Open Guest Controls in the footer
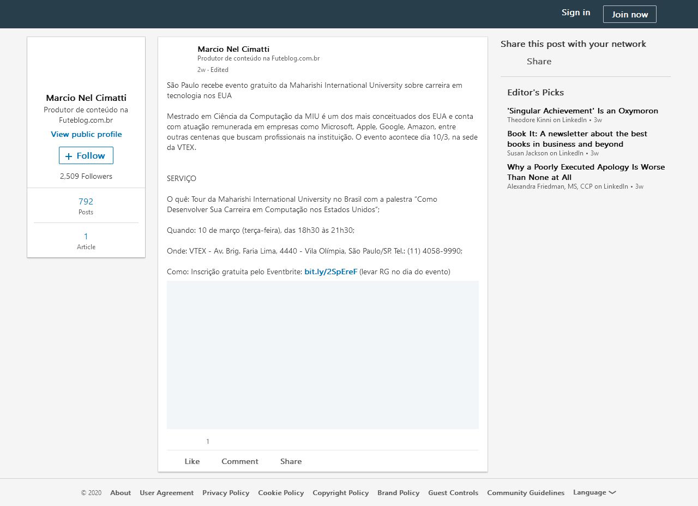The image size is (698, 506). (x=453, y=493)
